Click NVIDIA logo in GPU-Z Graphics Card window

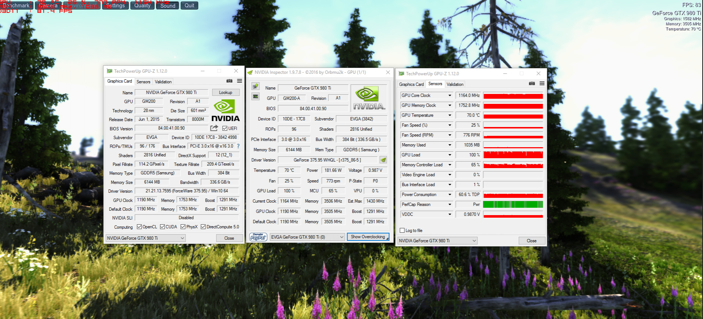point(226,111)
